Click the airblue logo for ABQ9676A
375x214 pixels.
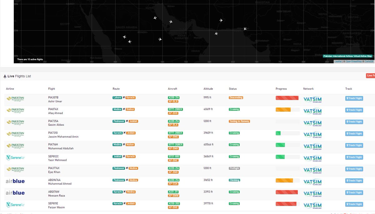pyautogui.click(x=15, y=181)
